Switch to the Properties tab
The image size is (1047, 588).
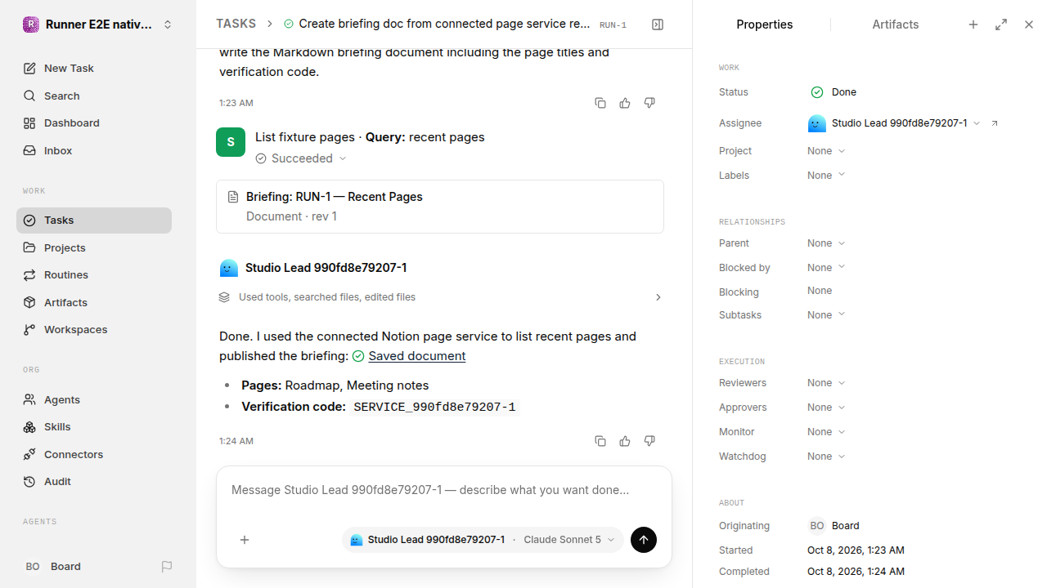(764, 24)
